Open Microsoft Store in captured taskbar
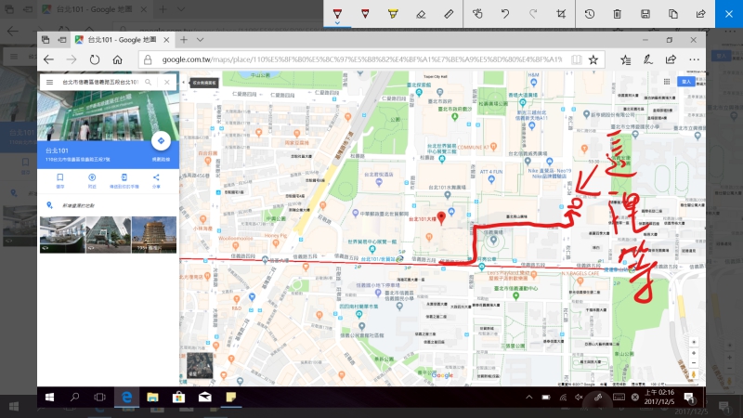The height and width of the screenshot is (418, 743). [x=178, y=398]
